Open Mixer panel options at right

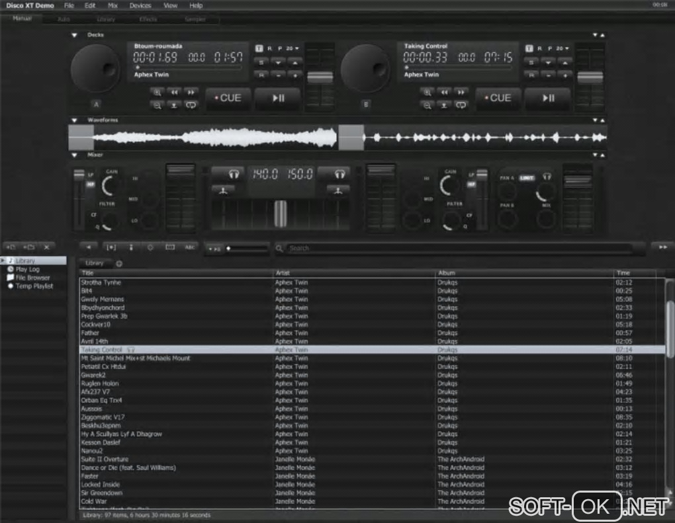point(595,155)
